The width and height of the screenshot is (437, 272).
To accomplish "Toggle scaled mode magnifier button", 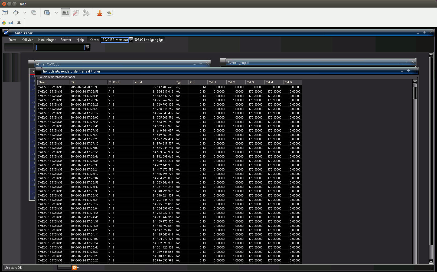I will pyautogui.click(x=47, y=13).
